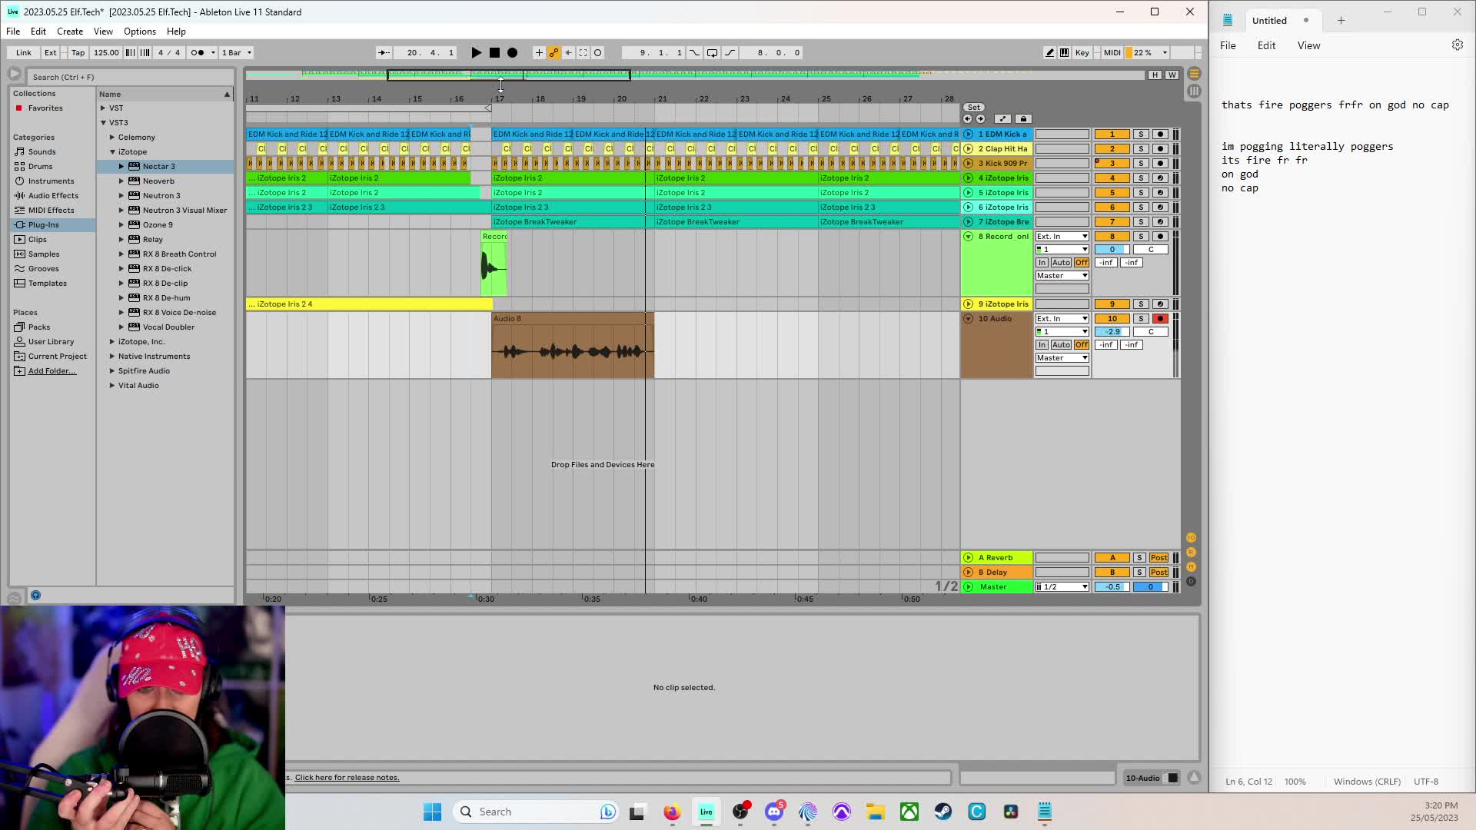
Task: Click the tempo field 125.00
Action: click(106, 53)
